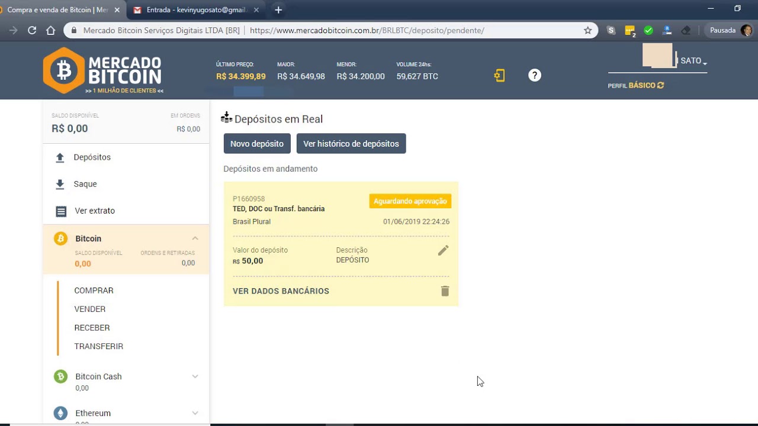This screenshot has width=758, height=426.
Task: Open the SATO user account dropdown
Action: click(x=693, y=61)
